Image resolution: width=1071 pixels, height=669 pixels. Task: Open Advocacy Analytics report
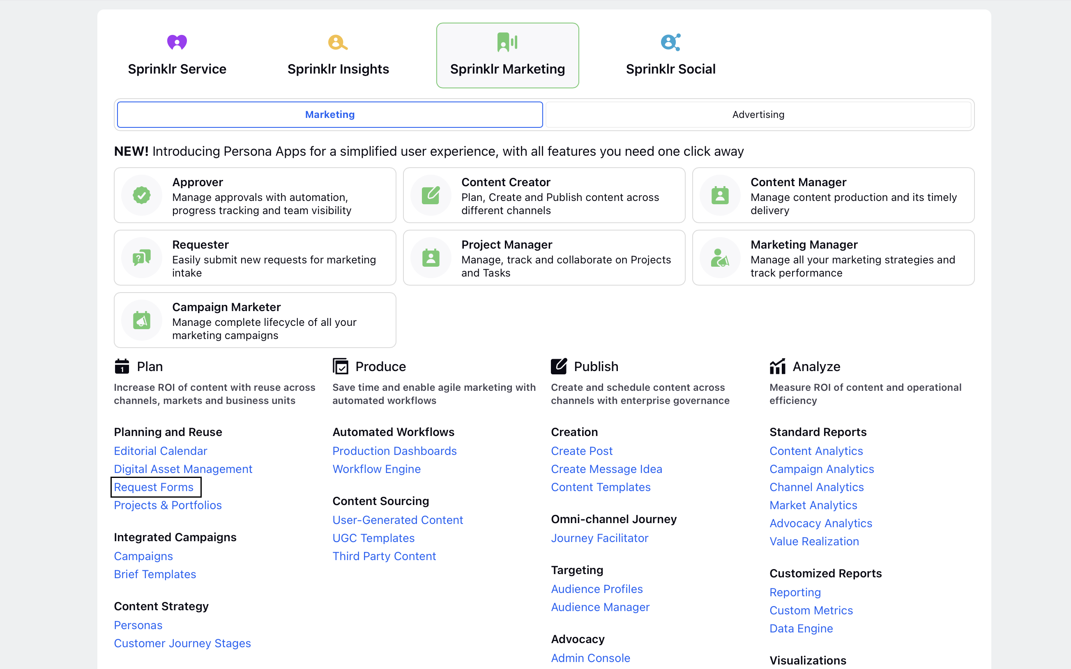[821, 524]
